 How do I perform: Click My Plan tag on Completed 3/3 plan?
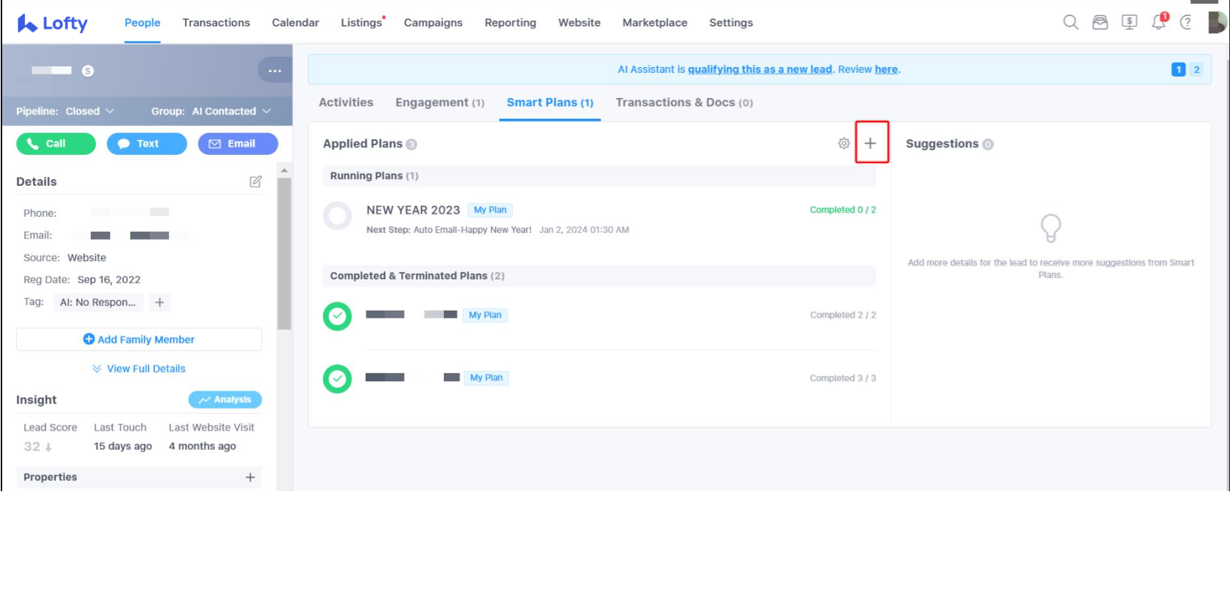click(x=487, y=378)
